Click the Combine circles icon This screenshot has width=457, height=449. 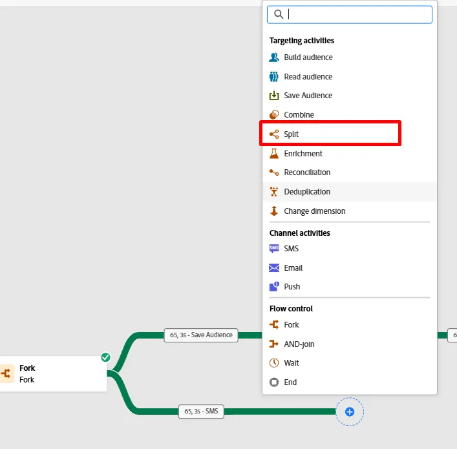tap(274, 114)
